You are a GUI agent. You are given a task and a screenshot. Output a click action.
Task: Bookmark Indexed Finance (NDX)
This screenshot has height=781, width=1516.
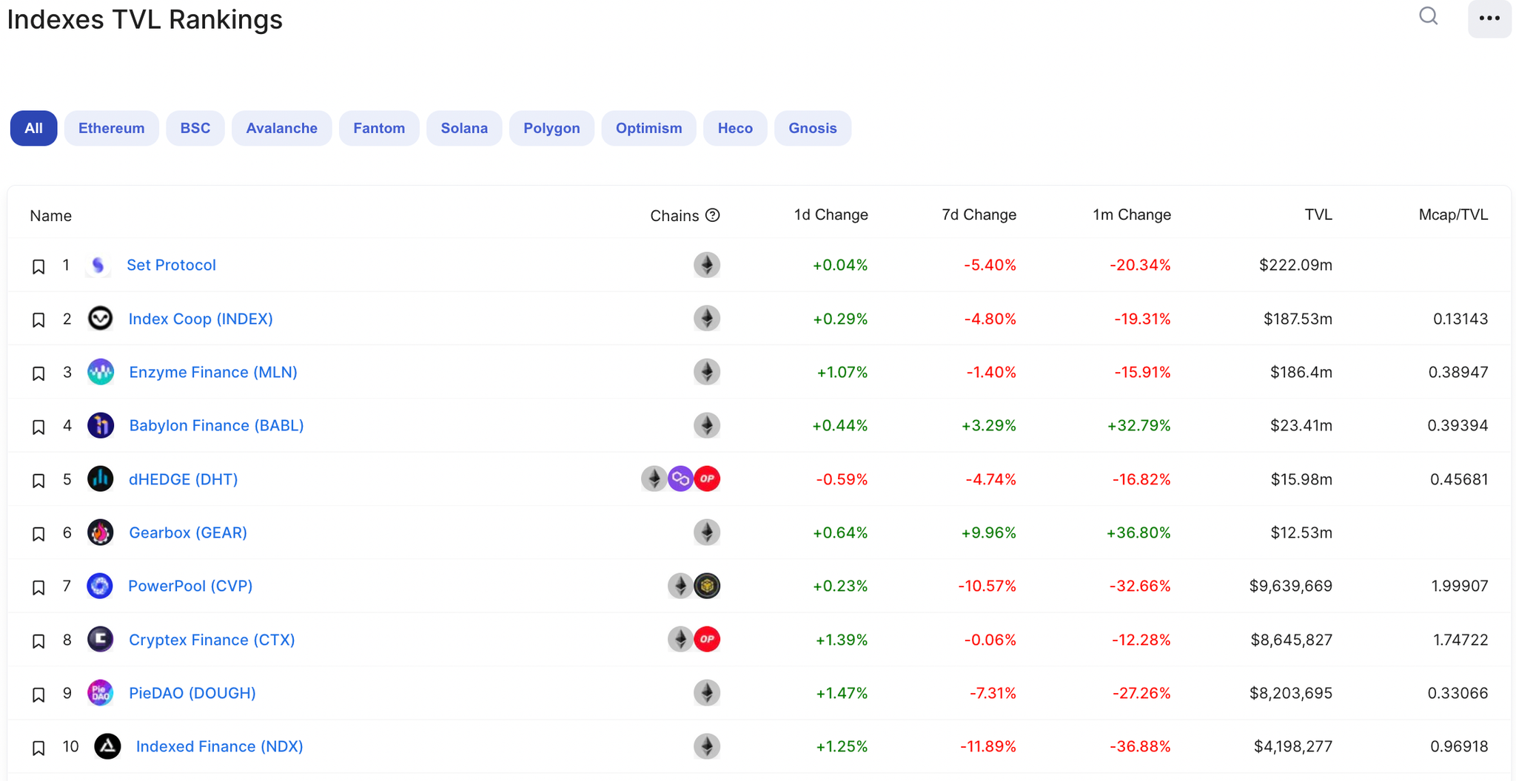tap(38, 748)
